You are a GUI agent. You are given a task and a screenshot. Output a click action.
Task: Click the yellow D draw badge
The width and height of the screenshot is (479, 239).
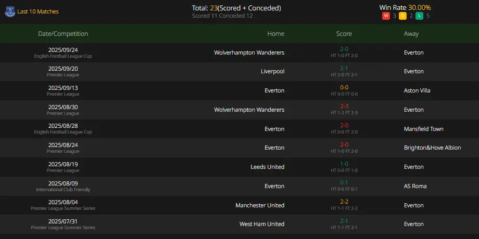[402, 16]
